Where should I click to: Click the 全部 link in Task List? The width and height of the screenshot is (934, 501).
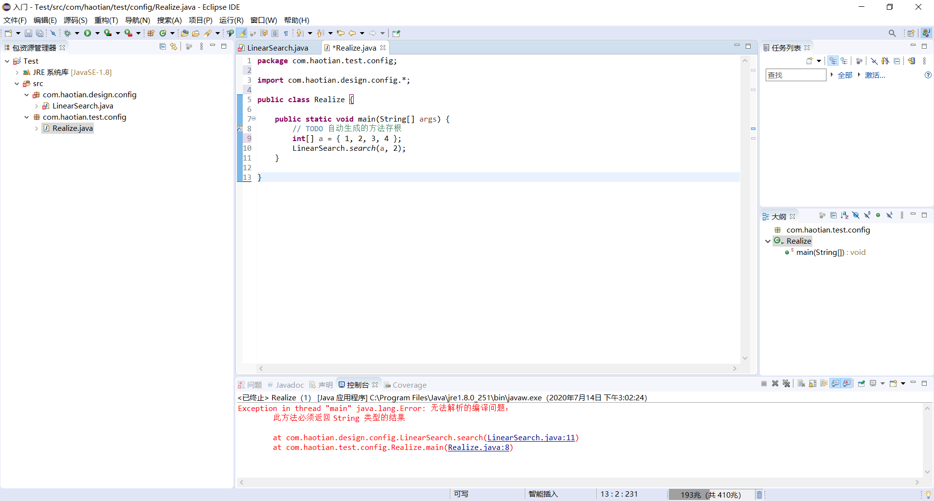[x=845, y=75]
